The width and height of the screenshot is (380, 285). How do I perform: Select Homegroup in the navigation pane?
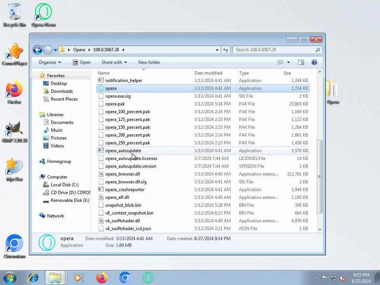tap(59, 161)
